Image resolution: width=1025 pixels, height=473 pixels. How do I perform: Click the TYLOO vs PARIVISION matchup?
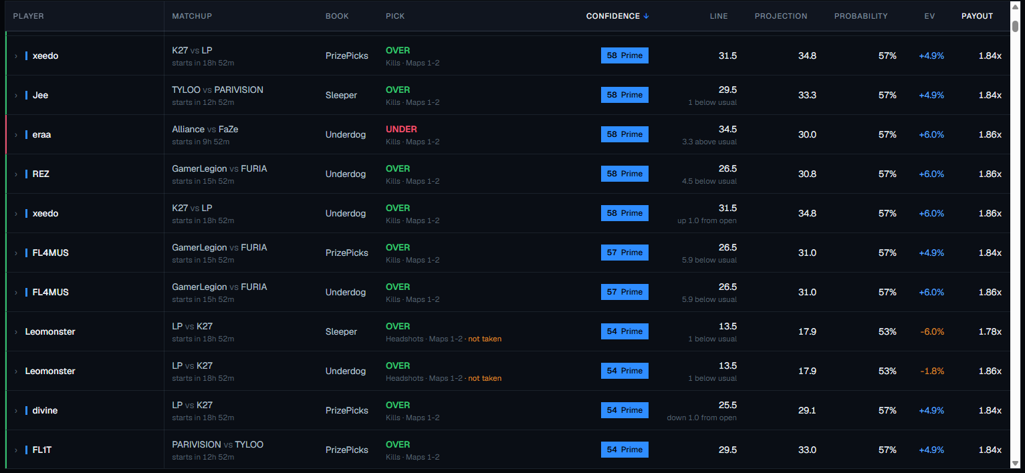217,90
